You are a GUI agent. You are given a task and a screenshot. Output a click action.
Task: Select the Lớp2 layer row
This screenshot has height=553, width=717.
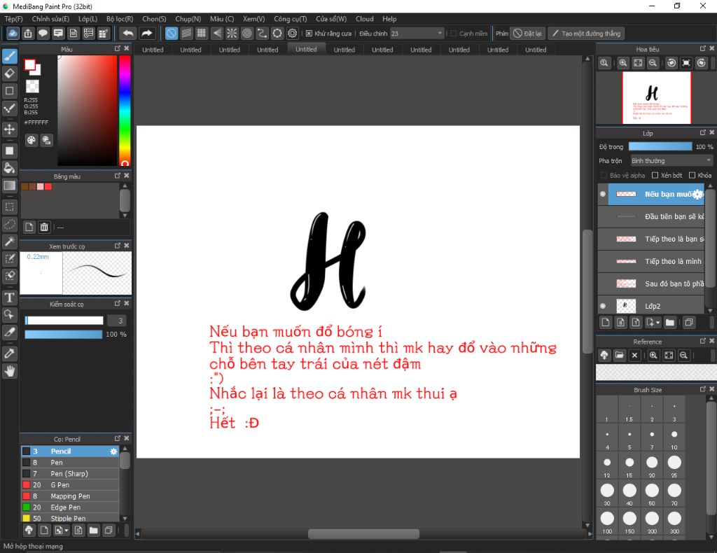click(x=651, y=306)
